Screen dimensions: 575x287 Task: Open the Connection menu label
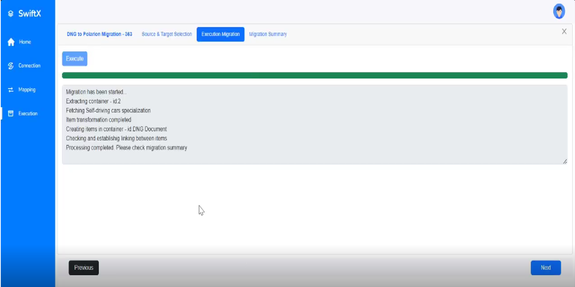tap(29, 66)
